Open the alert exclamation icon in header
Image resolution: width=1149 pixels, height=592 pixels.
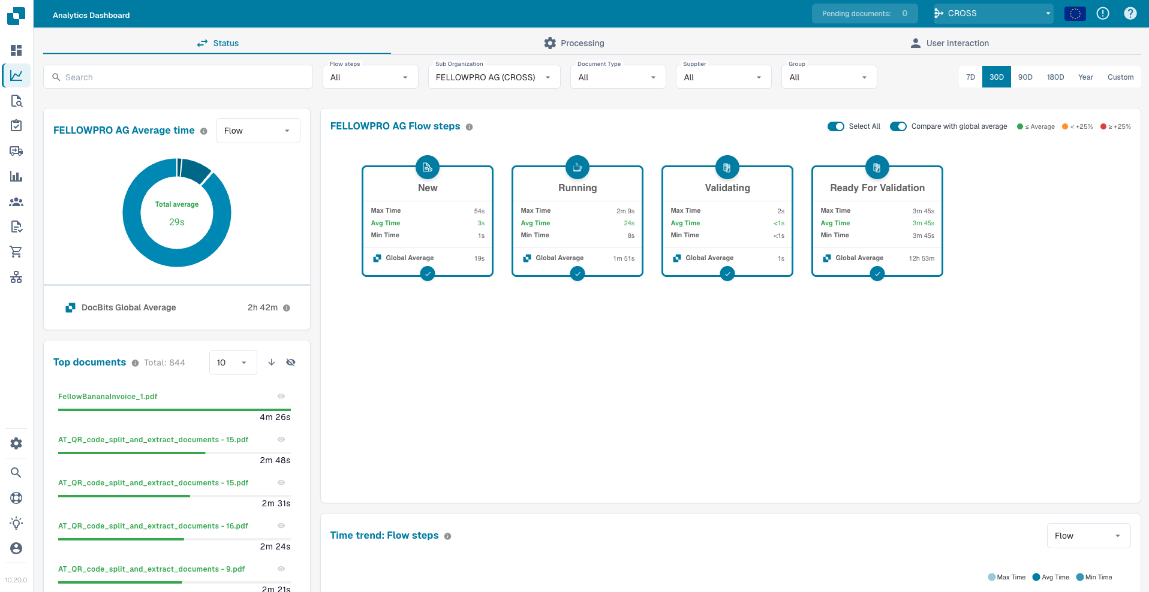point(1103,13)
